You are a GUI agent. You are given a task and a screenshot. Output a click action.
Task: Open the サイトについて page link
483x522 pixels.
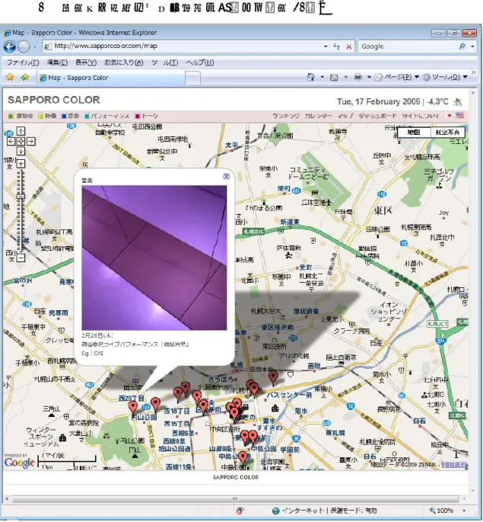point(421,116)
